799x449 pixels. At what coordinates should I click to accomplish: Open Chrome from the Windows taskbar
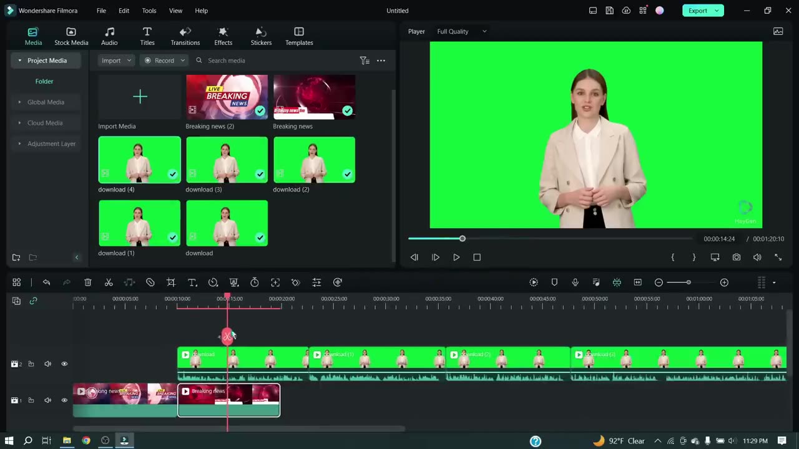click(x=86, y=440)
